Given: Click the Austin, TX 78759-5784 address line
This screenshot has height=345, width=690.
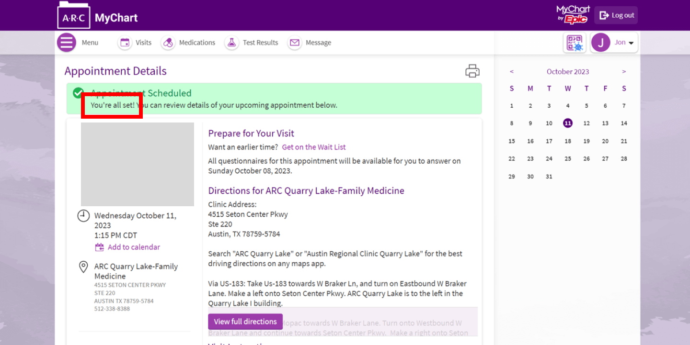Looking at the screenshot, I should (244, 234).
